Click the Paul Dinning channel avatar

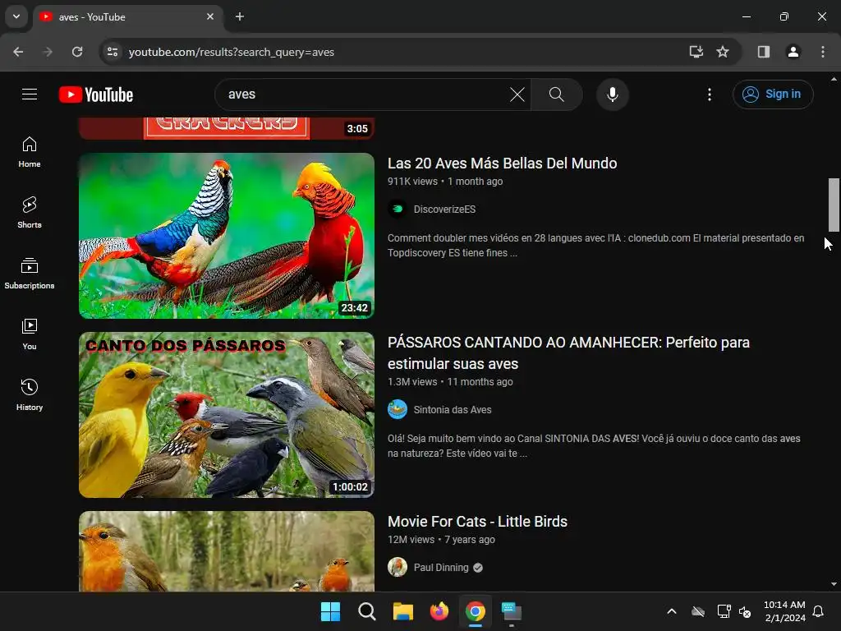398,567
